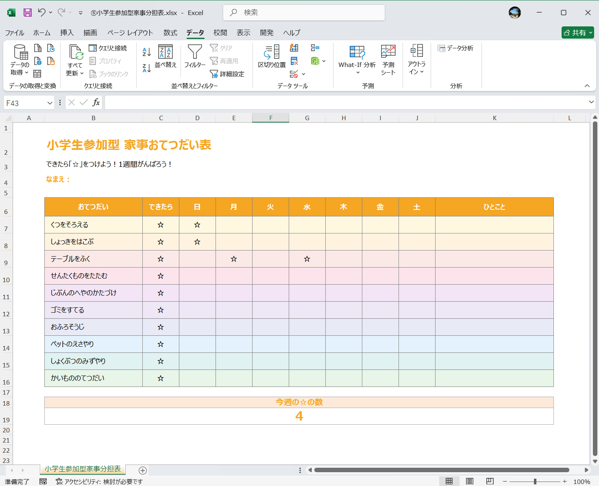Image resolution: width=599 pixels, height=486 pixels.
Task: Click the Save icon in the title bar
Action: click(x=28, y=13)
